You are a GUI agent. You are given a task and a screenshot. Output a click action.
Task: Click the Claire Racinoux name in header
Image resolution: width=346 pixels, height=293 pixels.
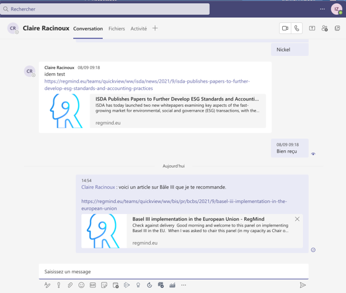(x=46, y=29)
